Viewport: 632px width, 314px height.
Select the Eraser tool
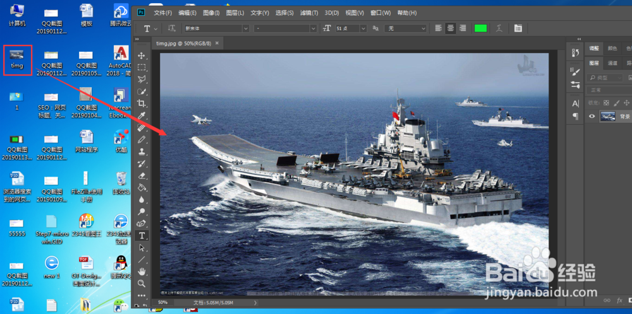click(142, 175)
